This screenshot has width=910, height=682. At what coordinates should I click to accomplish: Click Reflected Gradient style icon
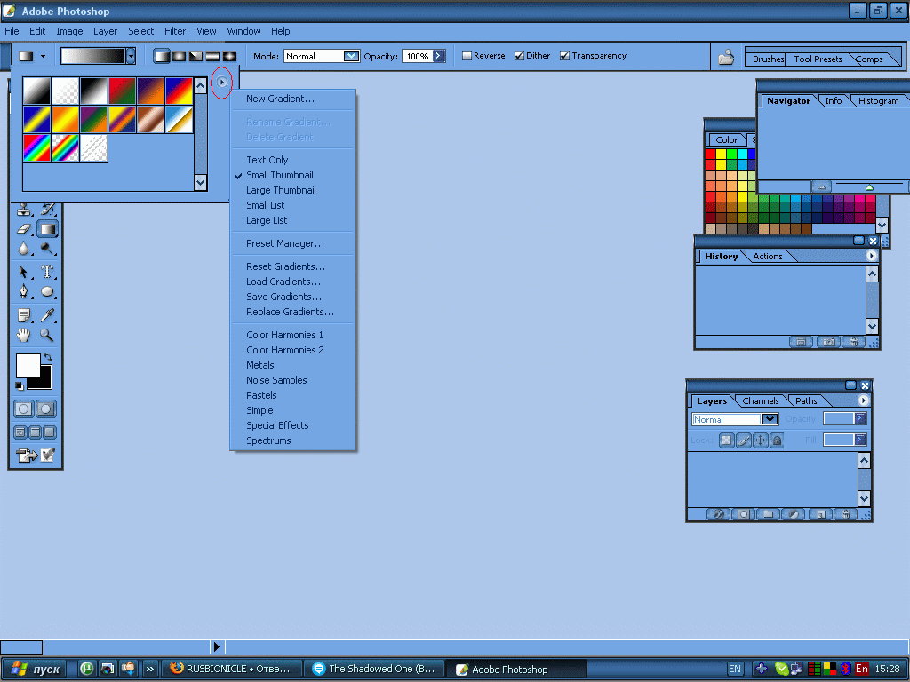(212, 56)
